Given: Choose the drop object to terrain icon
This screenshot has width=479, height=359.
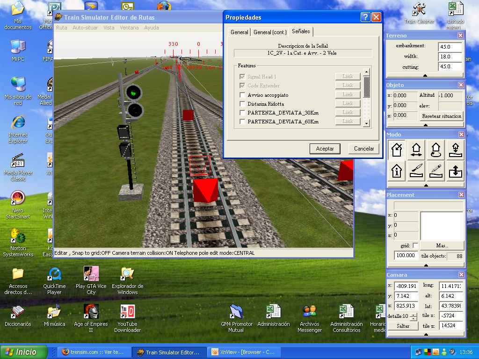Looking at the screenshot, I should (455, 150).
